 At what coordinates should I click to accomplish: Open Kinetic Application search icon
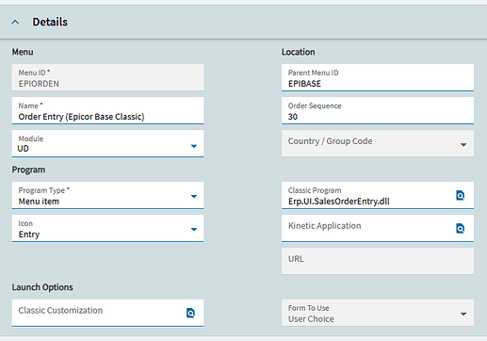pyautogui.click(x=460, y=228)
